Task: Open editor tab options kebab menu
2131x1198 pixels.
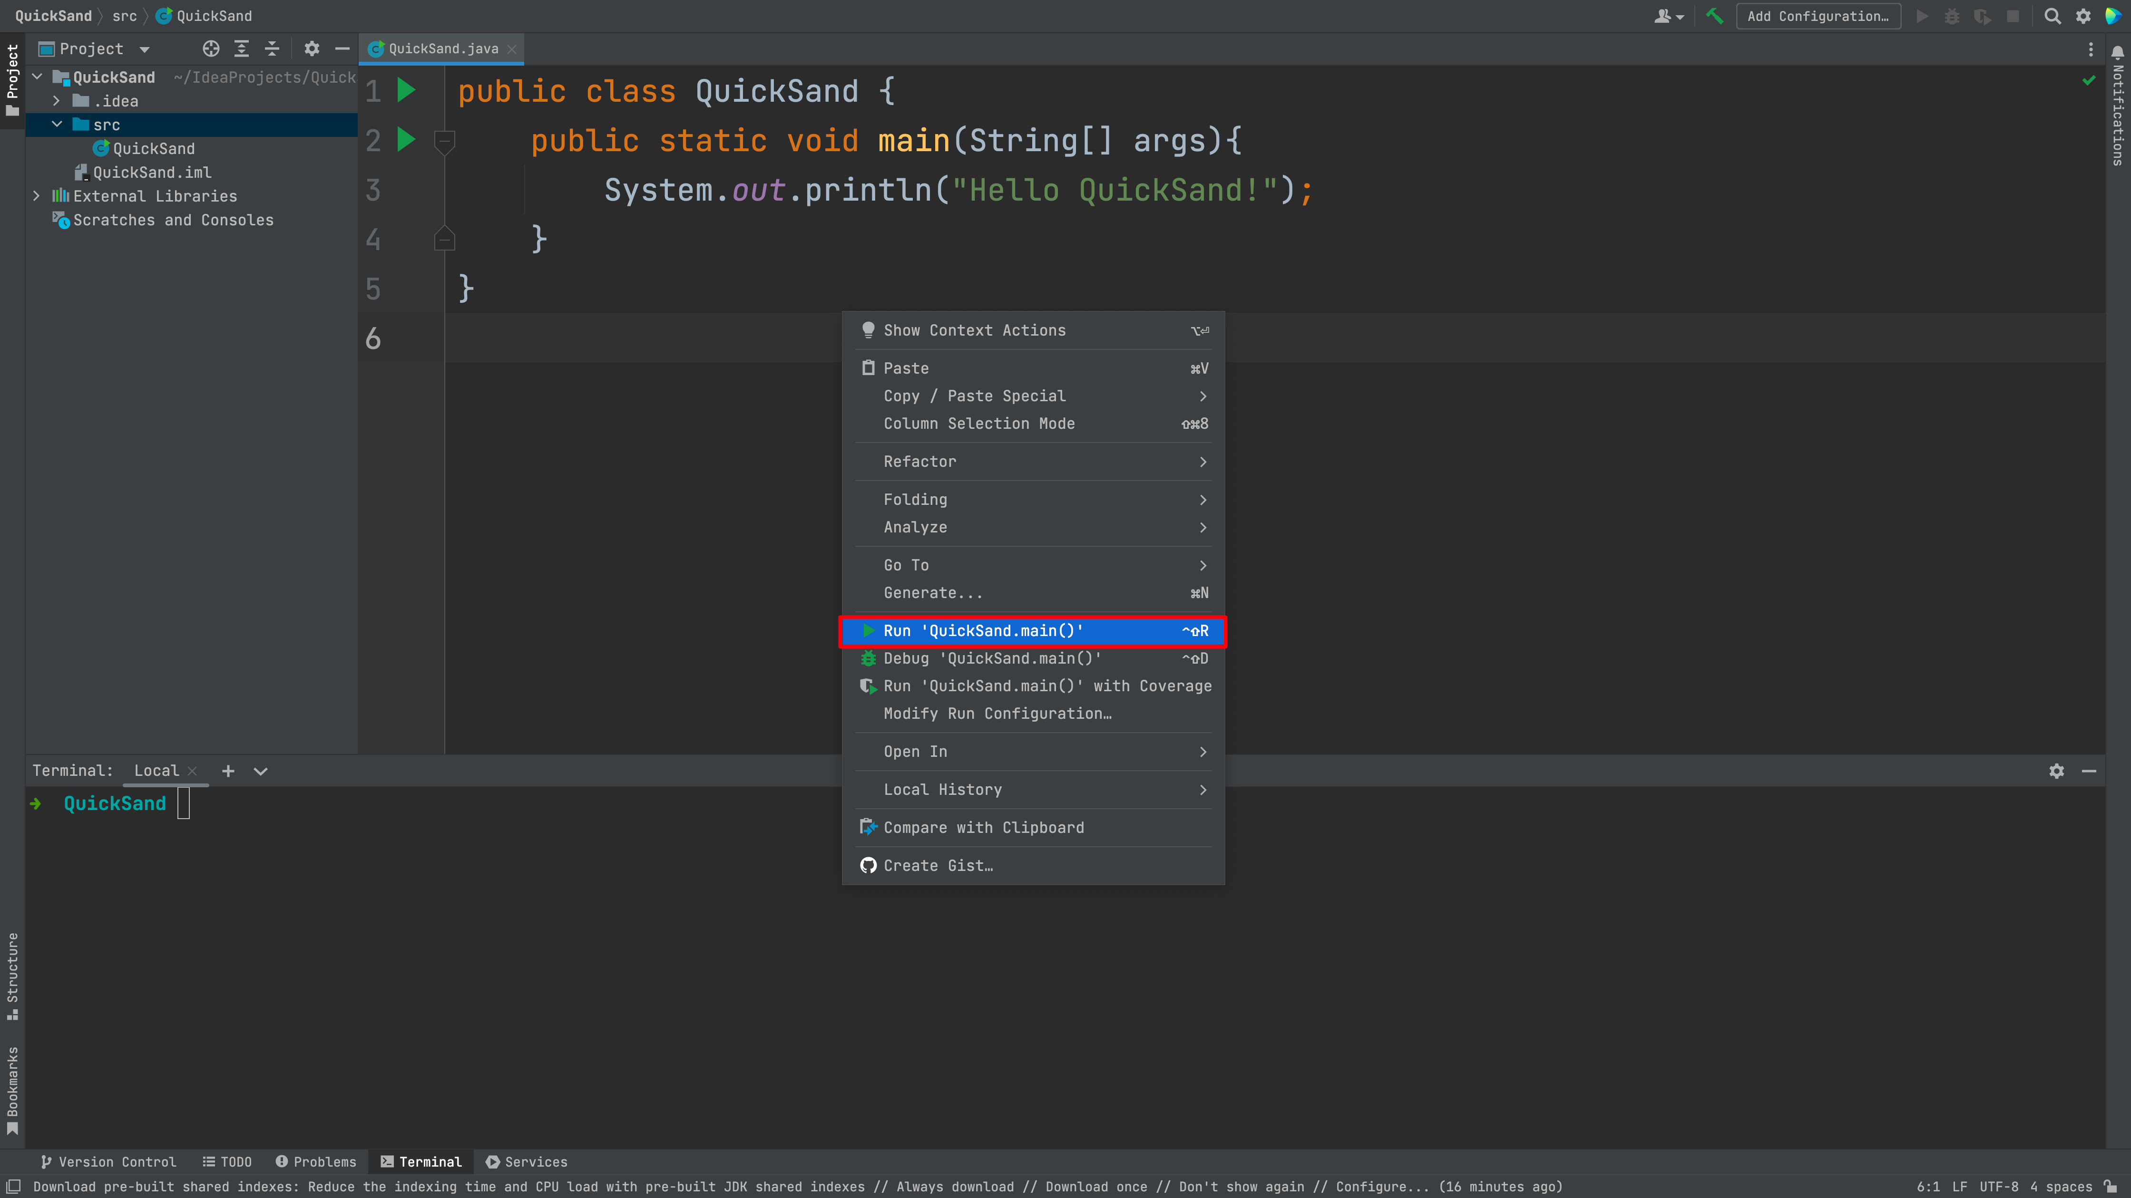Action: 2091,49
